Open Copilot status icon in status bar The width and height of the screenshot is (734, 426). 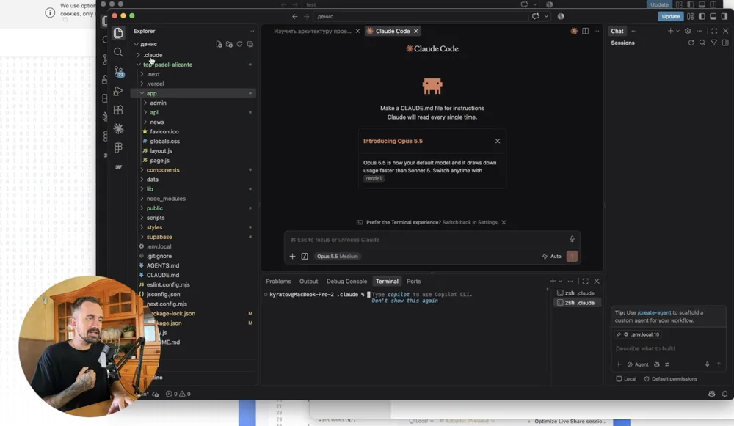[711, 394]
